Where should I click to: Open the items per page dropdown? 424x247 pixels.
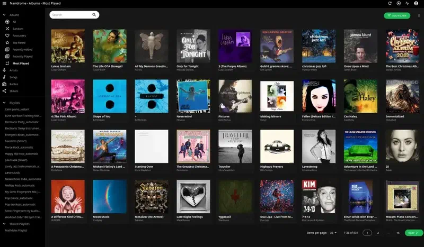[333, 233]
